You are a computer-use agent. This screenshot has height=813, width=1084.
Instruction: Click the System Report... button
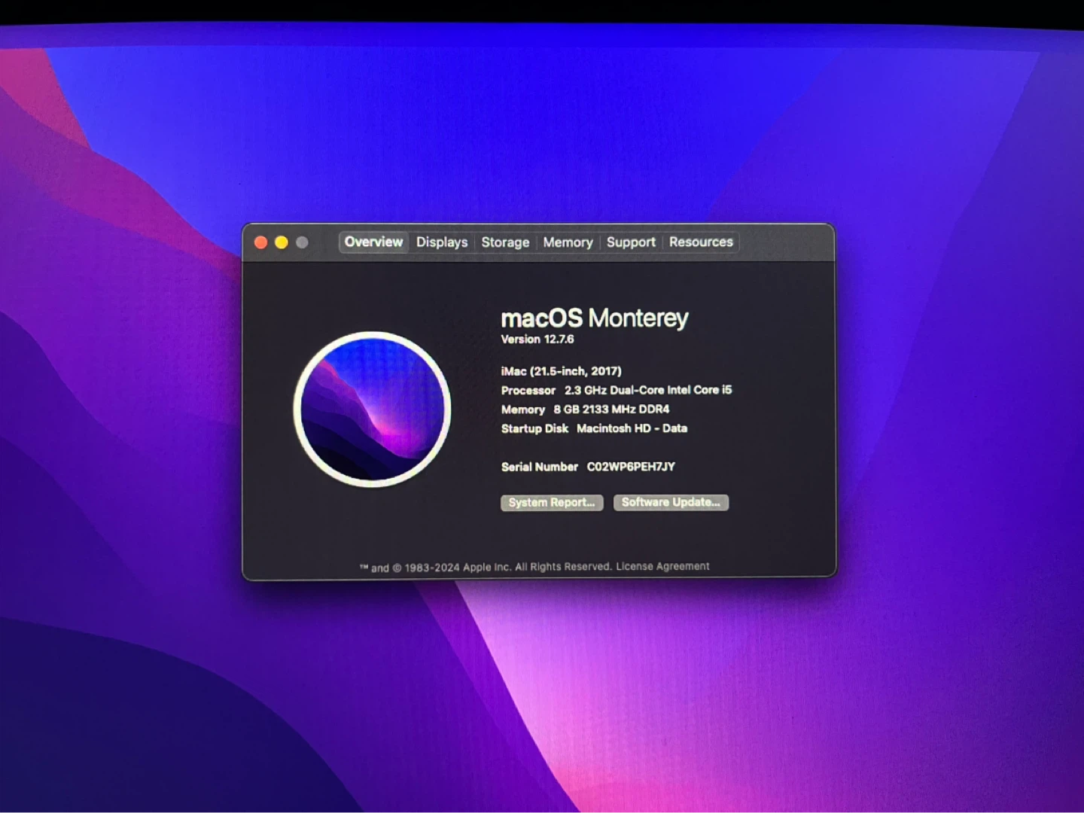552,502
